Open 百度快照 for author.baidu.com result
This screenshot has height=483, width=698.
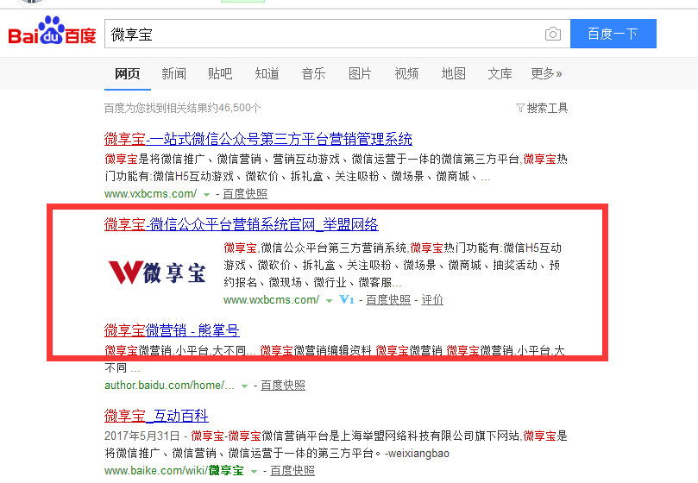(283, 385)
